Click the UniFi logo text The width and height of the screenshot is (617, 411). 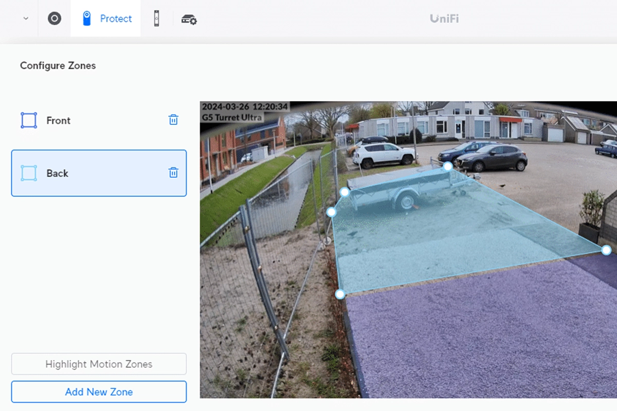click(444, 19)
